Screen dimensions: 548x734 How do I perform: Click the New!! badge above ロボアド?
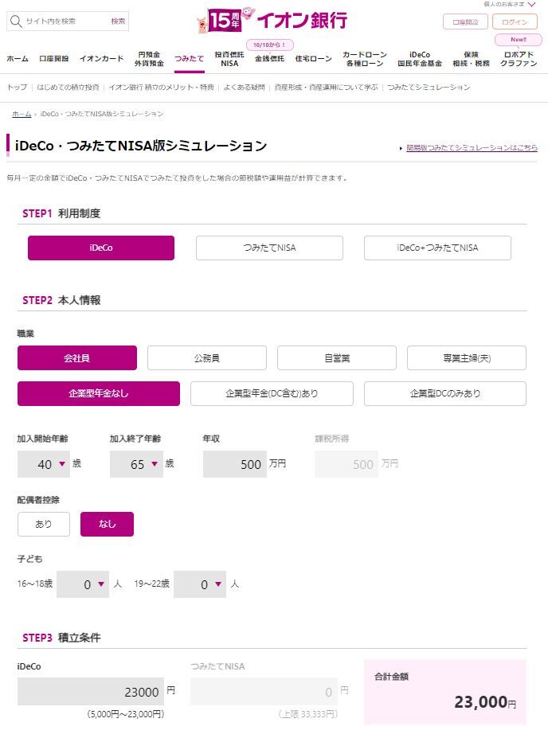click(519, 40)
